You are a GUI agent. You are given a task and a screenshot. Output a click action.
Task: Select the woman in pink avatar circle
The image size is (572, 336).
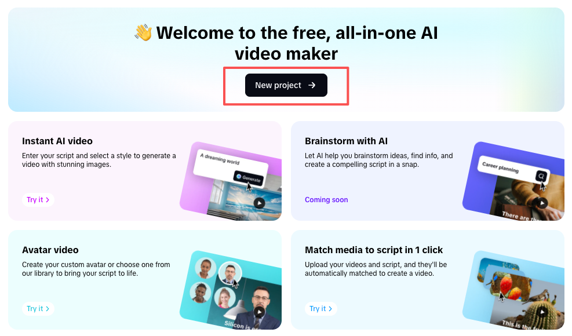[224, 298]
